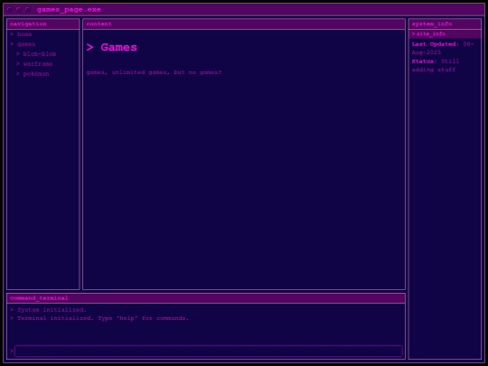Click the command_terminal panel header
This screenshot has width=488, height=366.
206,298
